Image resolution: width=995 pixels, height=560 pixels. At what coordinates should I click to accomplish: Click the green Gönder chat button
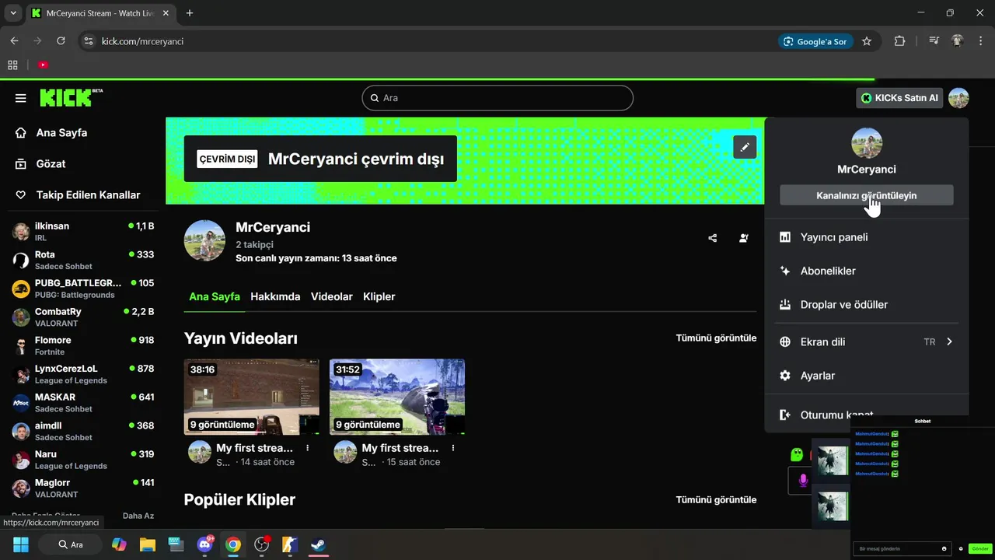click(979, 548)
